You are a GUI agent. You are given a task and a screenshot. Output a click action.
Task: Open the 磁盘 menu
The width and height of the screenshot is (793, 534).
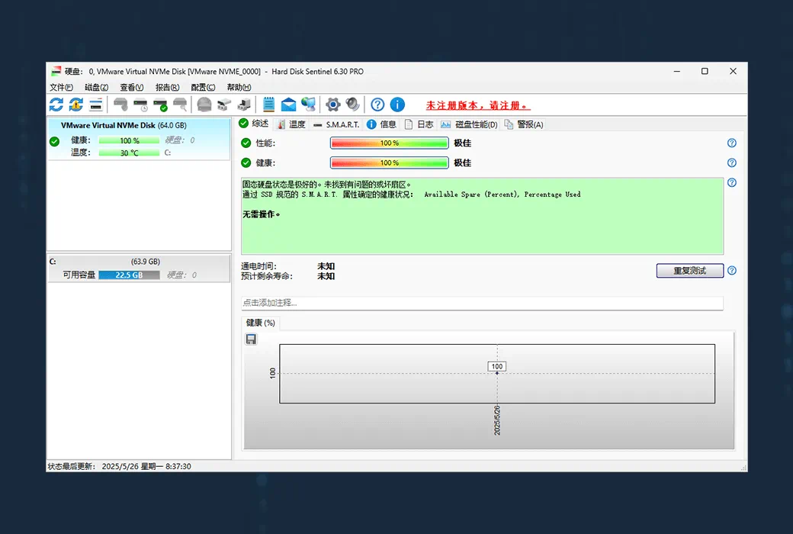click(96, 88)
